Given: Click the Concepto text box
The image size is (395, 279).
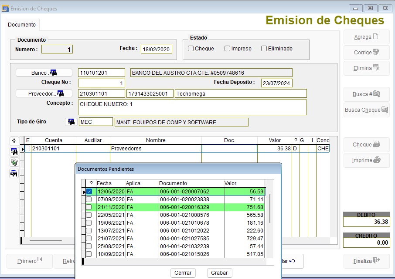Looking at the screenshot, I should click(x=192, y=107).
